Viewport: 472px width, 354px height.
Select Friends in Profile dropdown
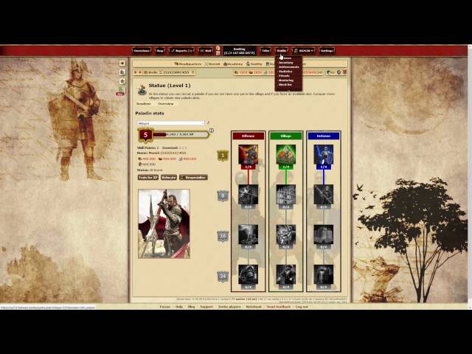[x=284, y=76]
